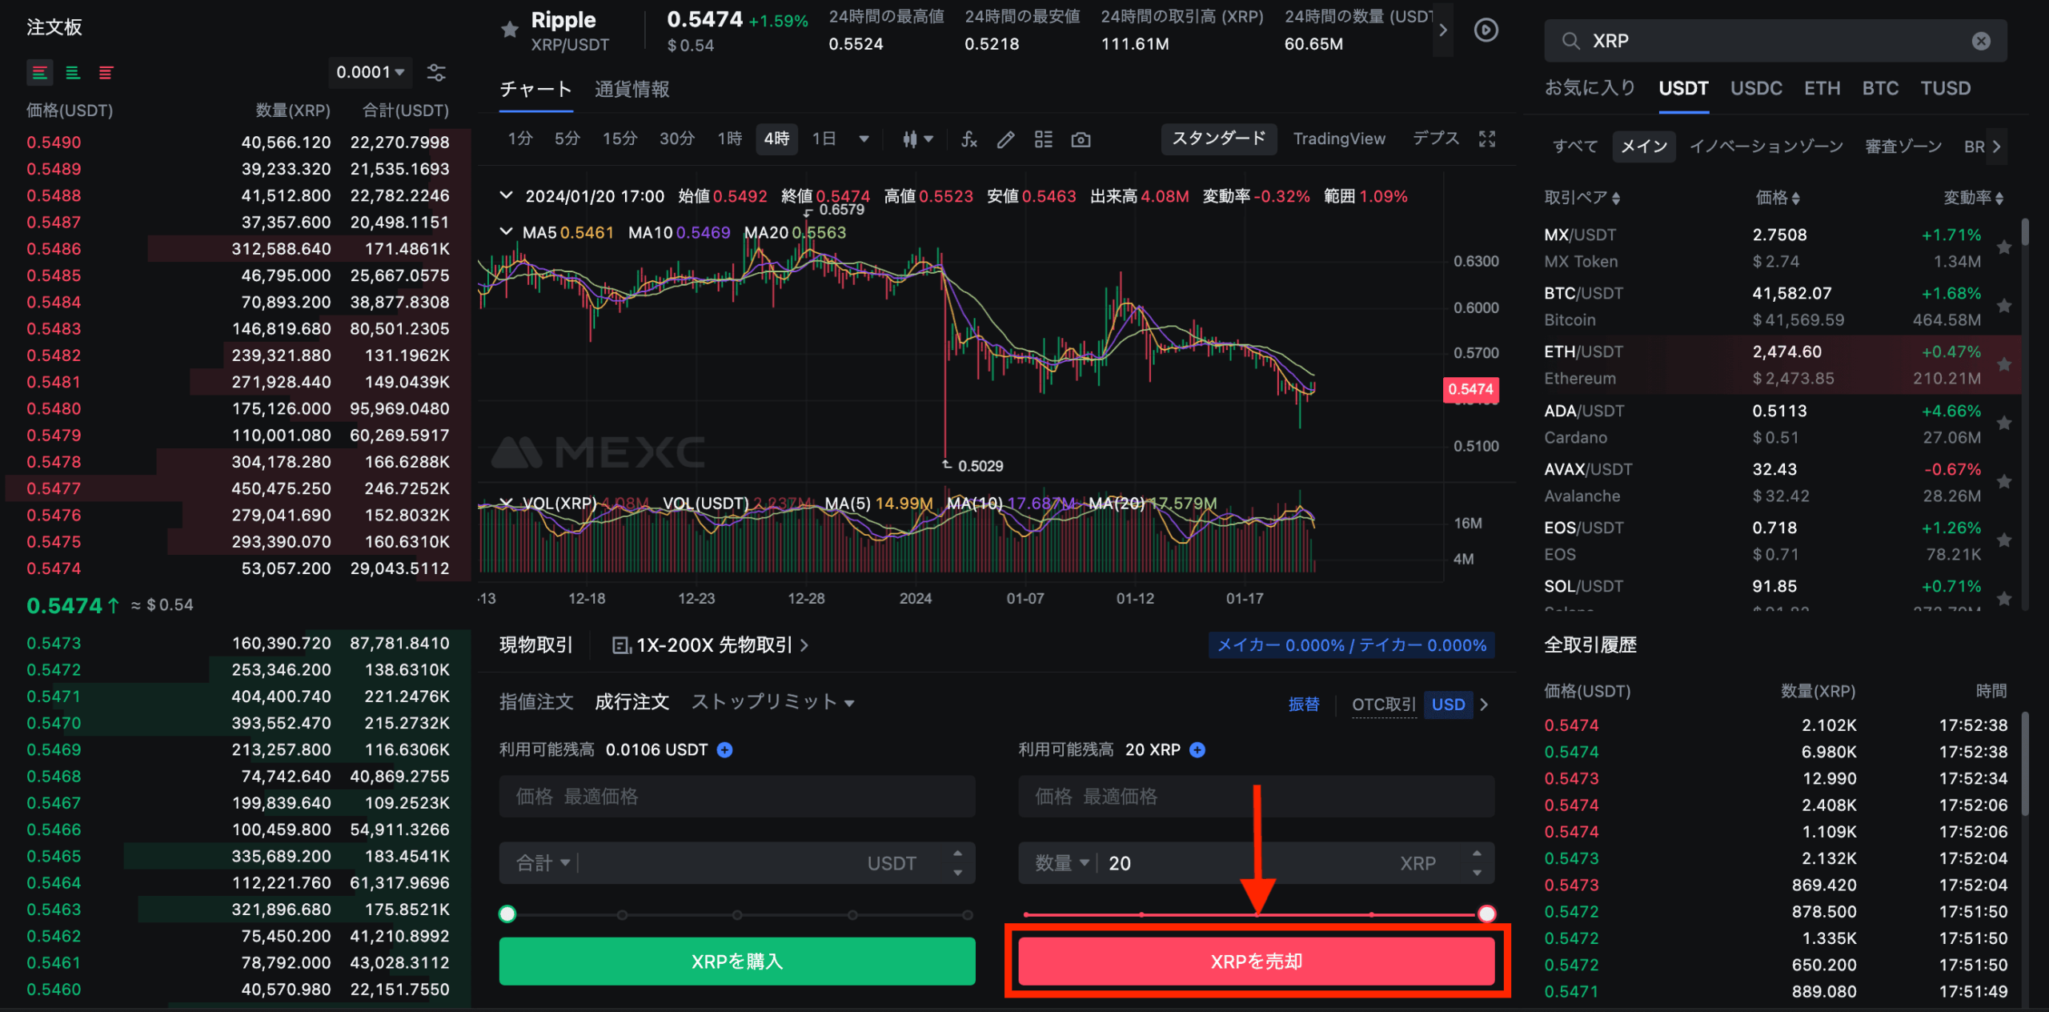Click the buy amount slider handle
The height and width of the screenshot is (1012, 2049).
(x=507, y=914)
